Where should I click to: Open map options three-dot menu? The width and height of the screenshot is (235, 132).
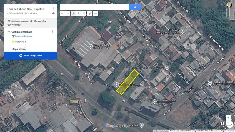(54, 9)
